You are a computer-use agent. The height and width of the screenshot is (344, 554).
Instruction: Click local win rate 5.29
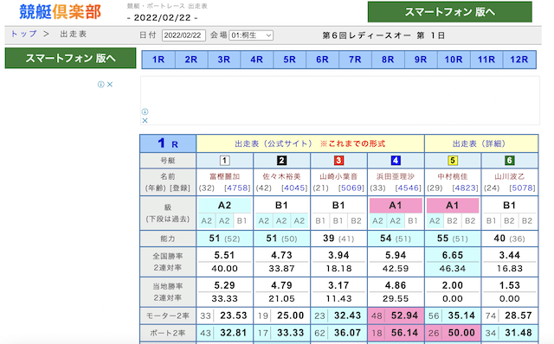tap(225, 285)
